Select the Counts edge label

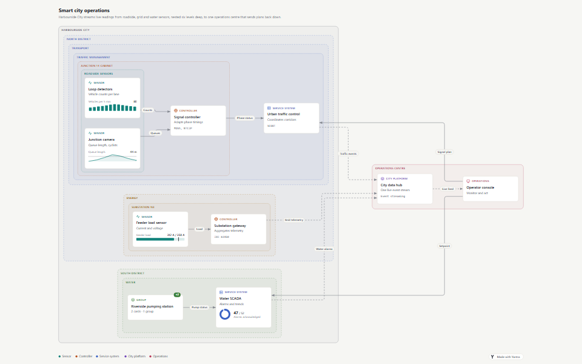148,110
